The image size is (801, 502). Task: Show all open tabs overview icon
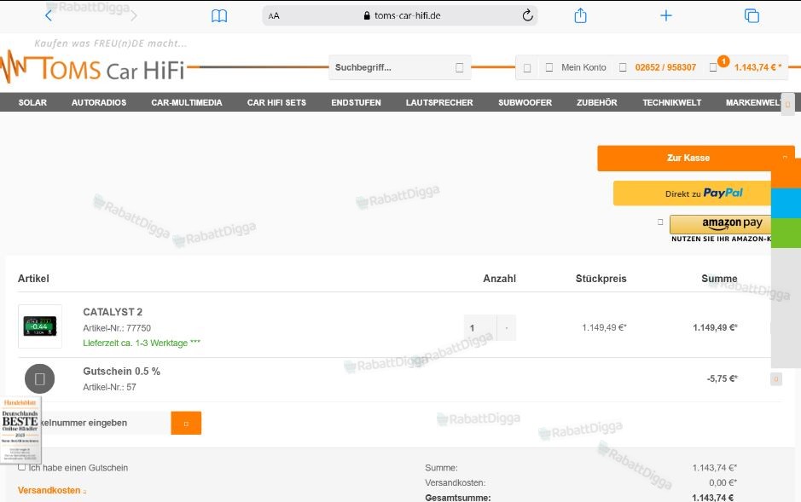pyautogui.click(x=752, y=16)
